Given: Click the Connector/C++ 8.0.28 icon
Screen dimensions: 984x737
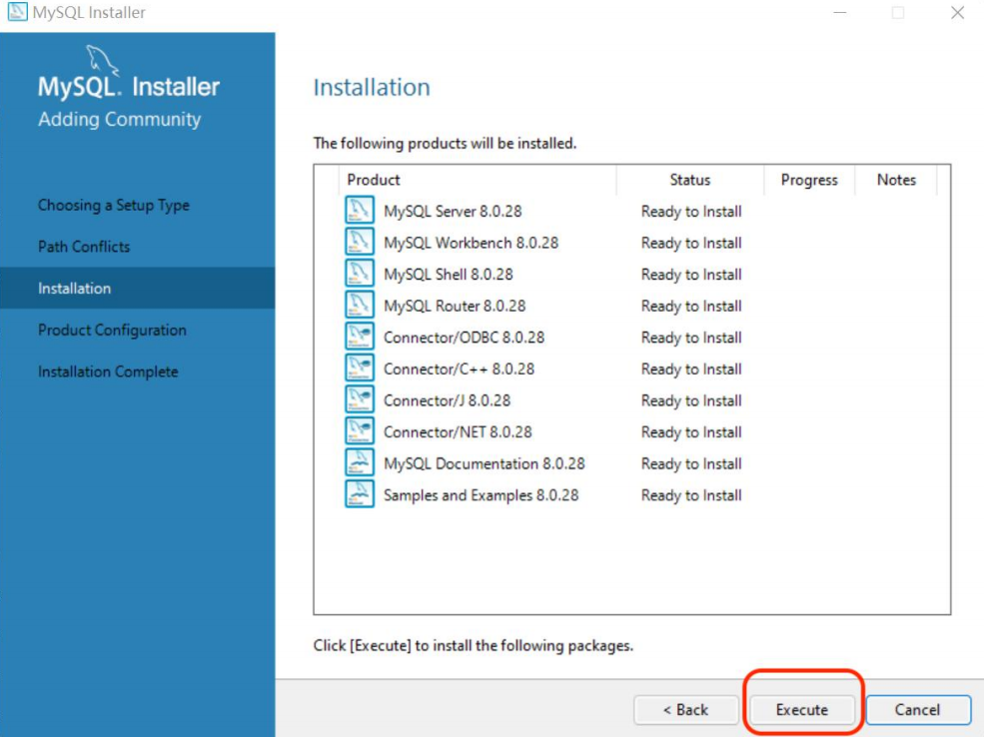Looking at the screenshot, I should (x=360, y=368).
